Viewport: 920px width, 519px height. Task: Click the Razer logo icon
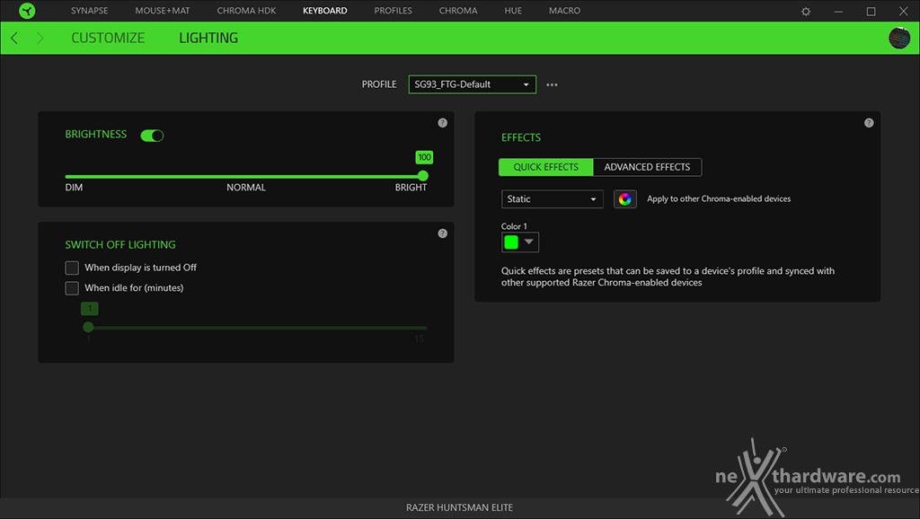pyautogui.click(x=27, y=11)
